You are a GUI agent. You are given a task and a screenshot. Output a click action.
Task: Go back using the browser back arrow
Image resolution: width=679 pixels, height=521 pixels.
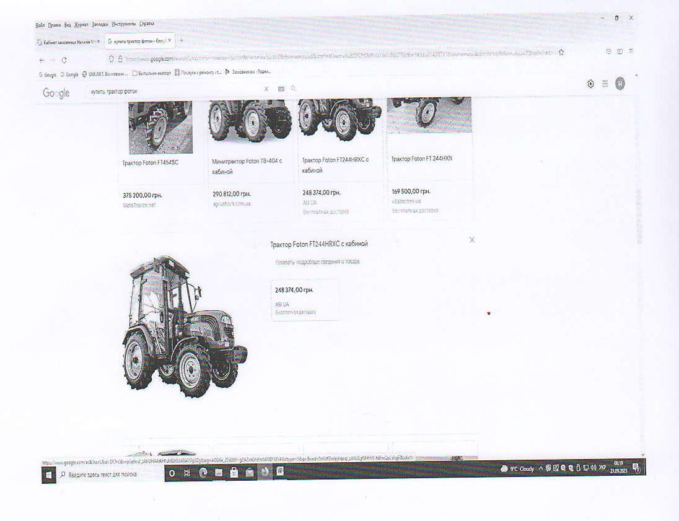click(x=42, y=60)
